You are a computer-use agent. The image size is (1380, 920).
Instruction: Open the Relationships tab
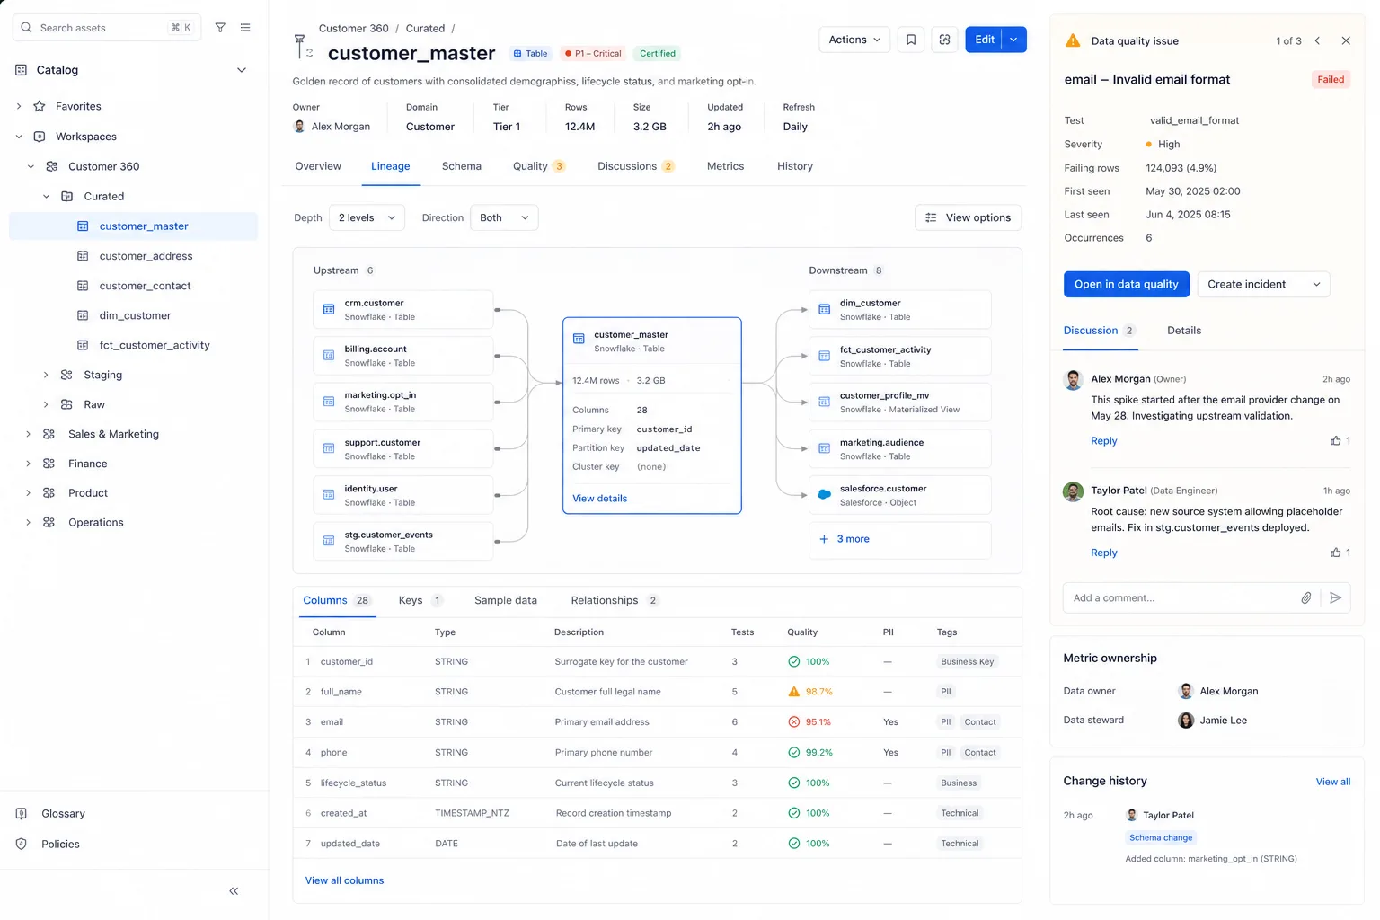pyautogui.click(x=615, y=600)
